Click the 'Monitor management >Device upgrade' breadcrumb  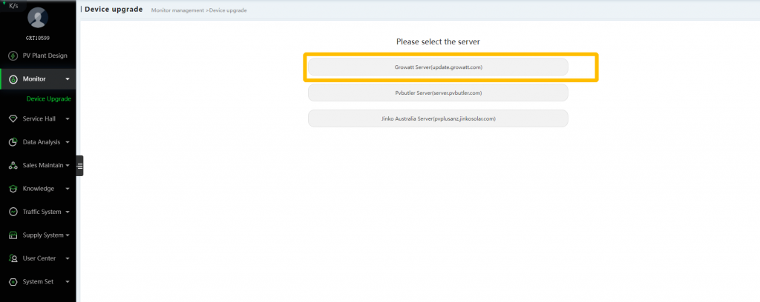coord(199,10)
